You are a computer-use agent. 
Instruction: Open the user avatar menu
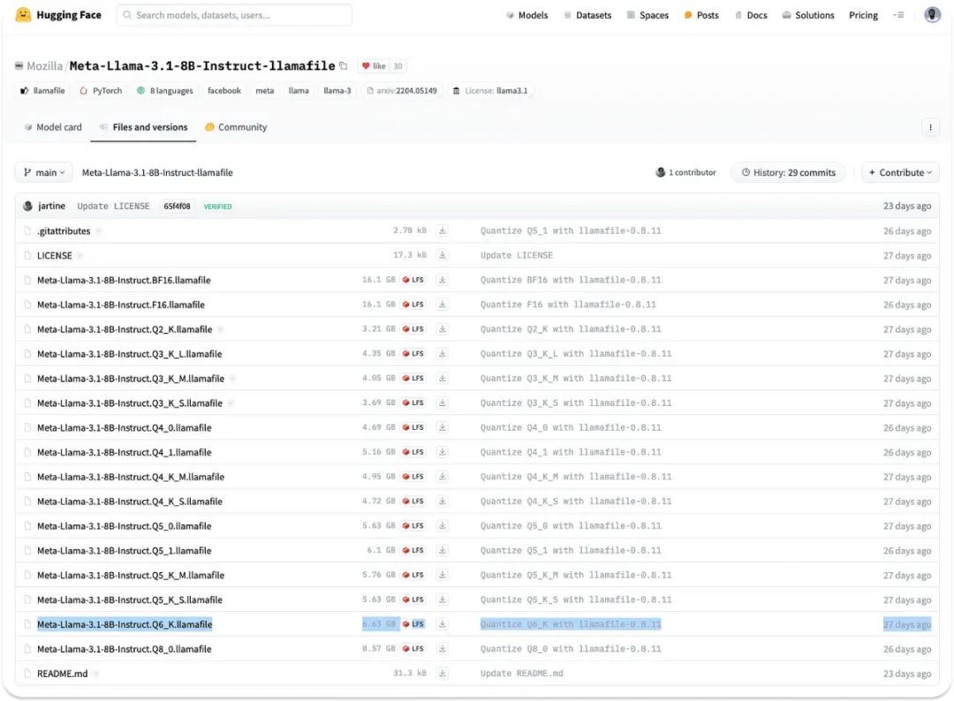932,15
